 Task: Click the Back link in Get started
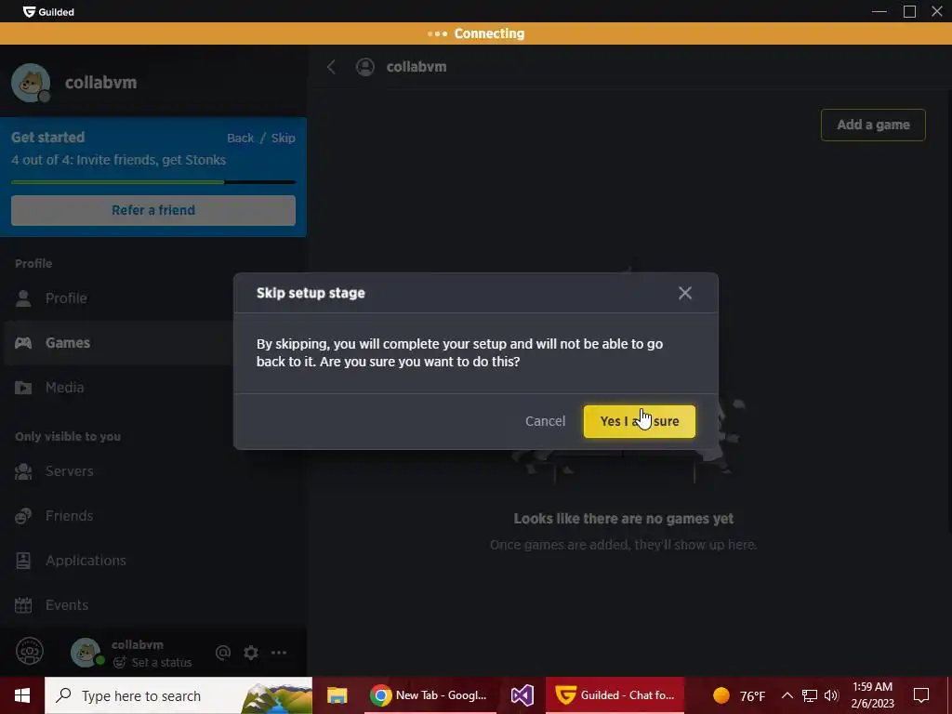click(241, 138)
